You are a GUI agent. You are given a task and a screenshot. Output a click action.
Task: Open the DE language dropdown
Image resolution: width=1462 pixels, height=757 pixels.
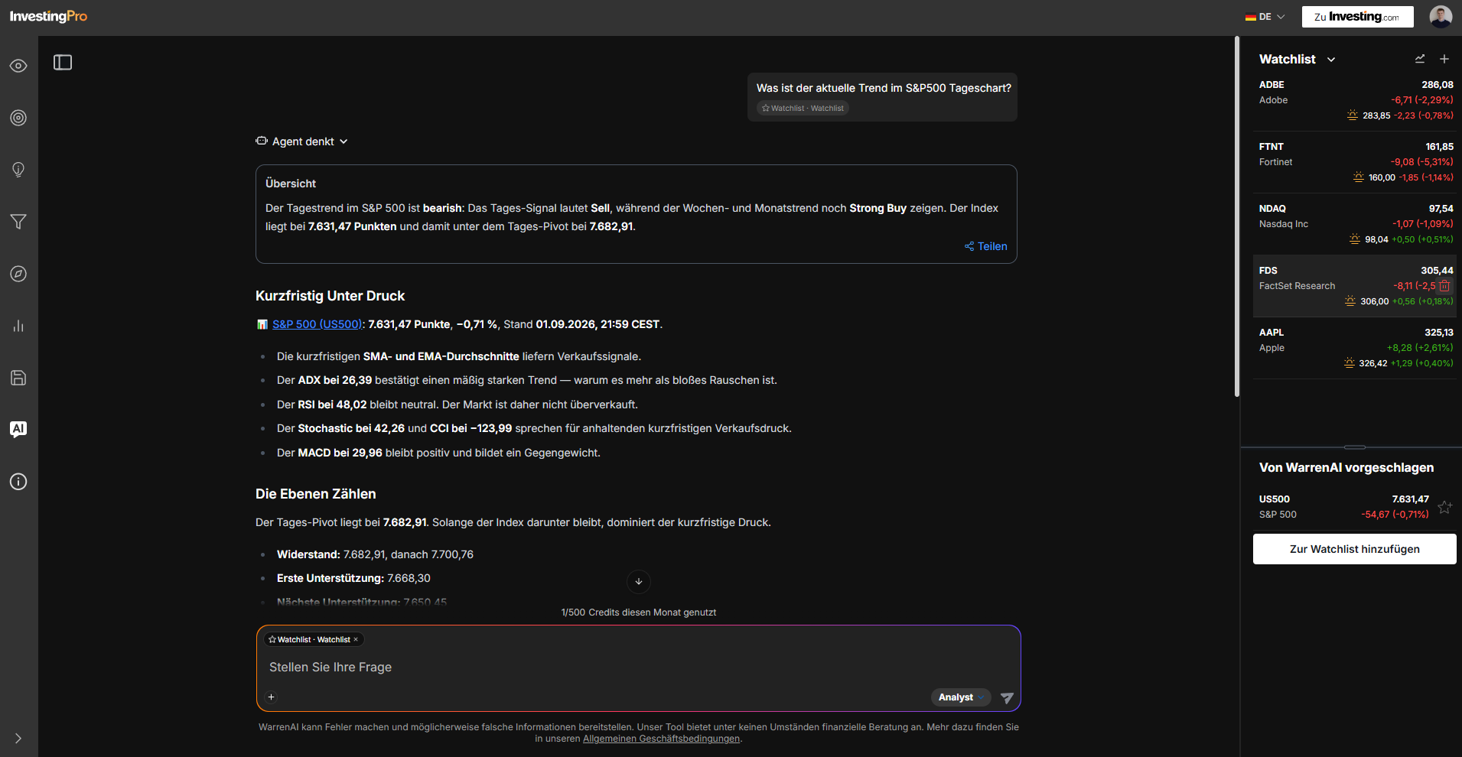[1265, 17]
